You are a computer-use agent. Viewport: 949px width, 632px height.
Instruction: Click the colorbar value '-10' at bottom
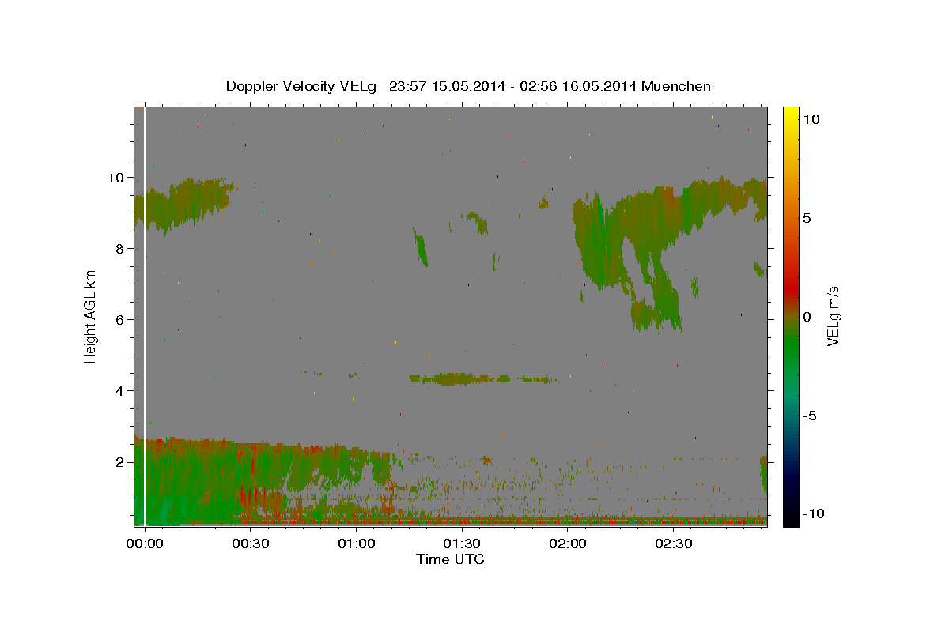coord(815,514)
